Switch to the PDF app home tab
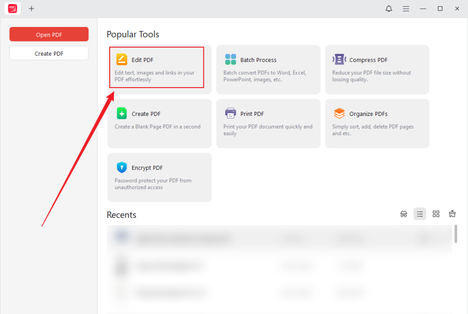The width and height of the screenshot is (468, 314). pyautogui.click(x=12, y=8)
